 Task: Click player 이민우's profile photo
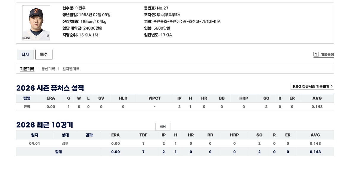point(36,23)
